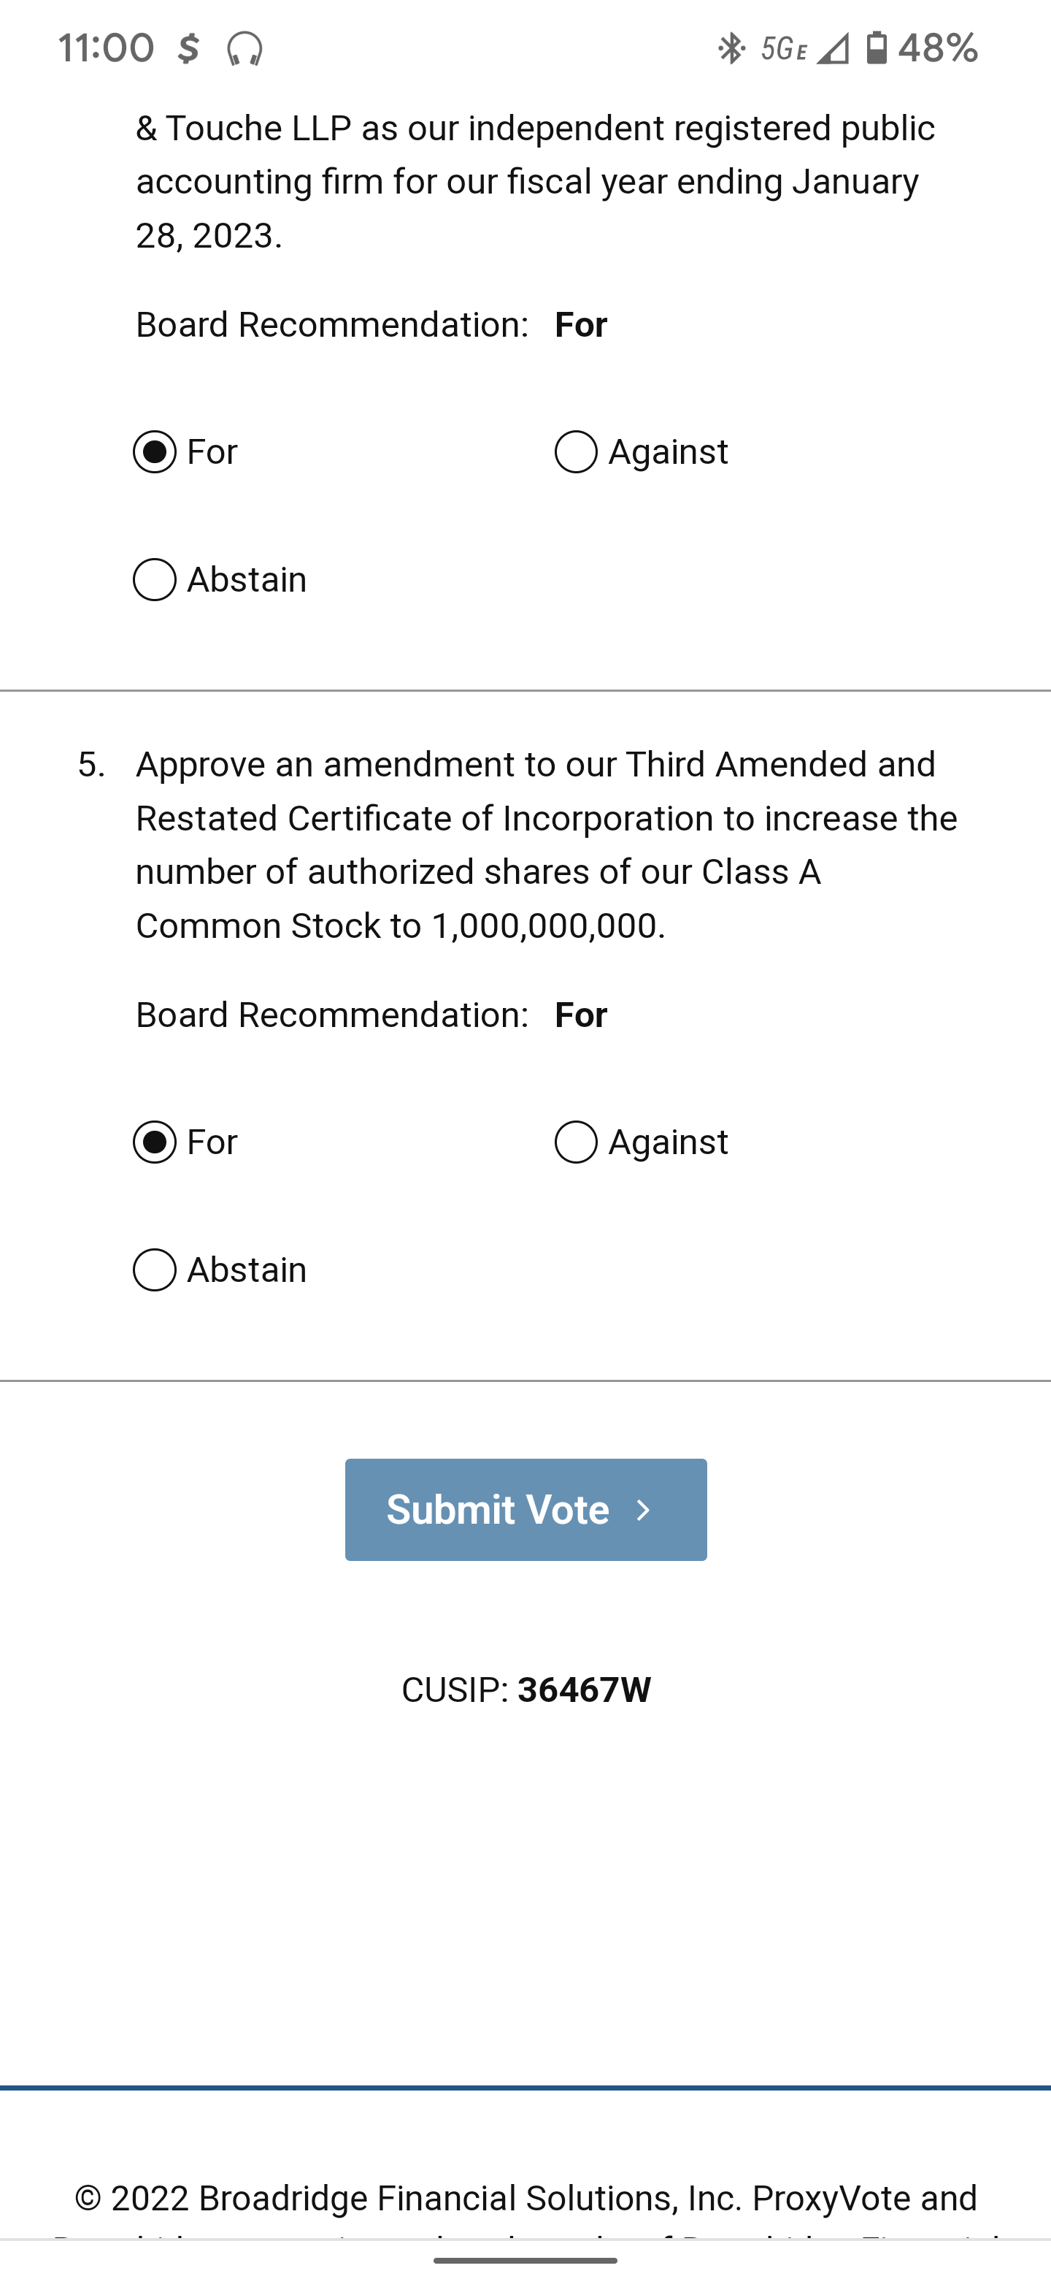This screenshot has height=2279, width=1051.
Task: Select For on the Deloitte & Touche proposal
Action: 155,452
